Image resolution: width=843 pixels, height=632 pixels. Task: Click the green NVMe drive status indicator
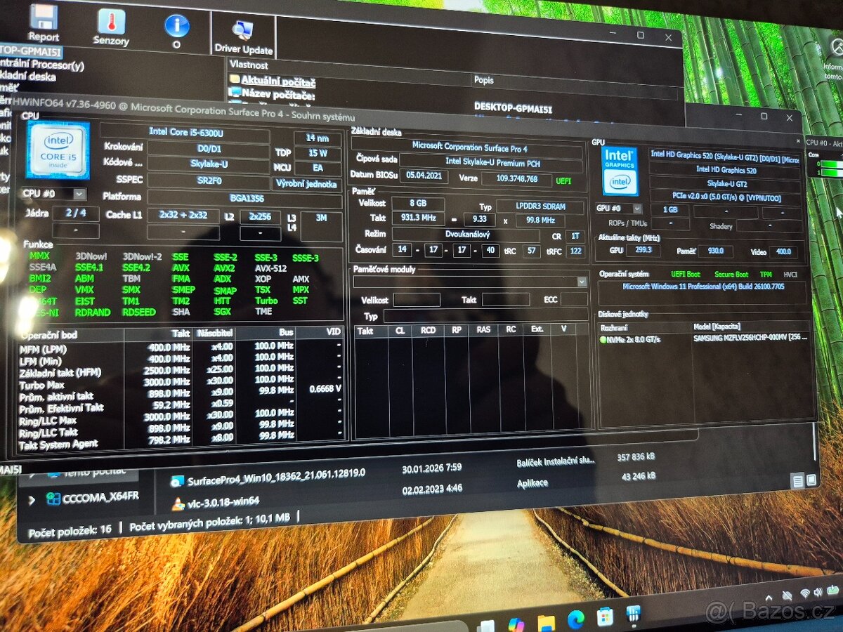[603, 339]
